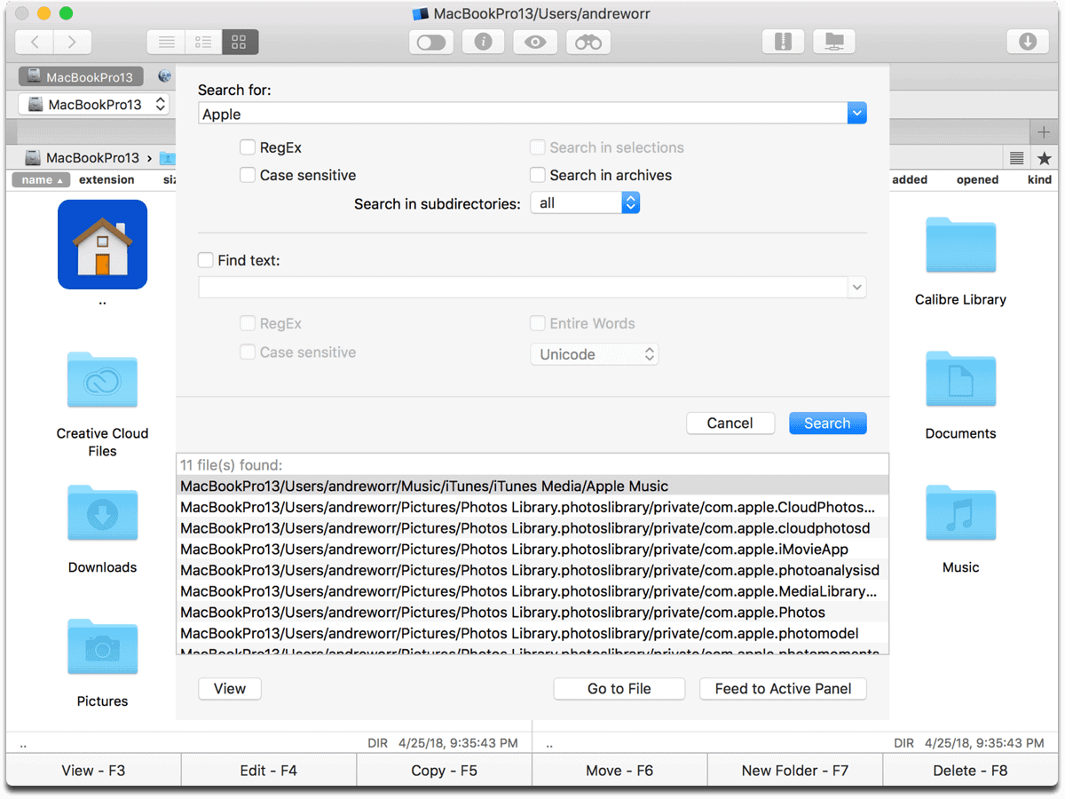Click the binoculars search icon
This screenshot has width=1065, height=799.
coord(588,42)
